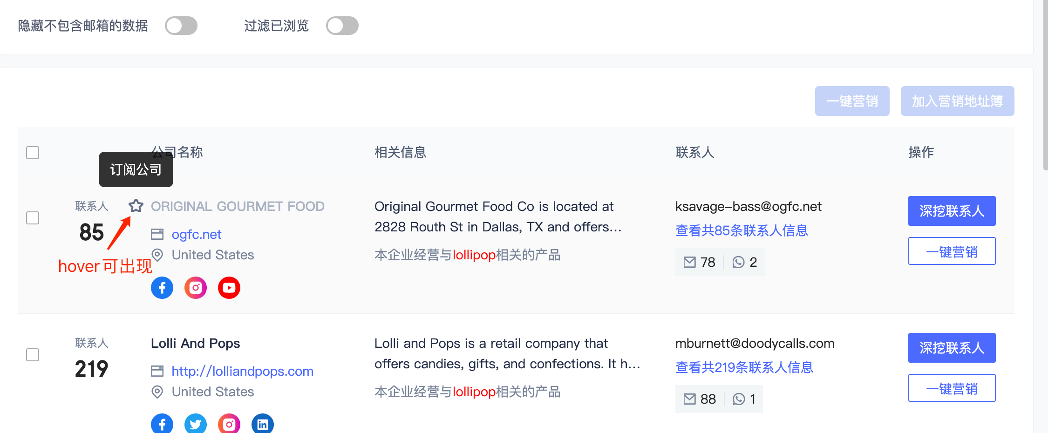Open Original Gourmet Food's Facebook icon
The width and height of the screenshot is (1048, 433).
click(x=162, y=288)
